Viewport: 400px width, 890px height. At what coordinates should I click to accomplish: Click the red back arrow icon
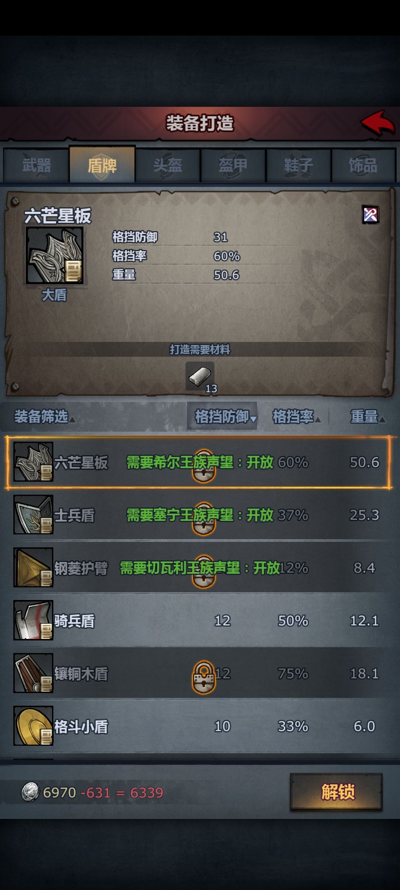(378, 123)
